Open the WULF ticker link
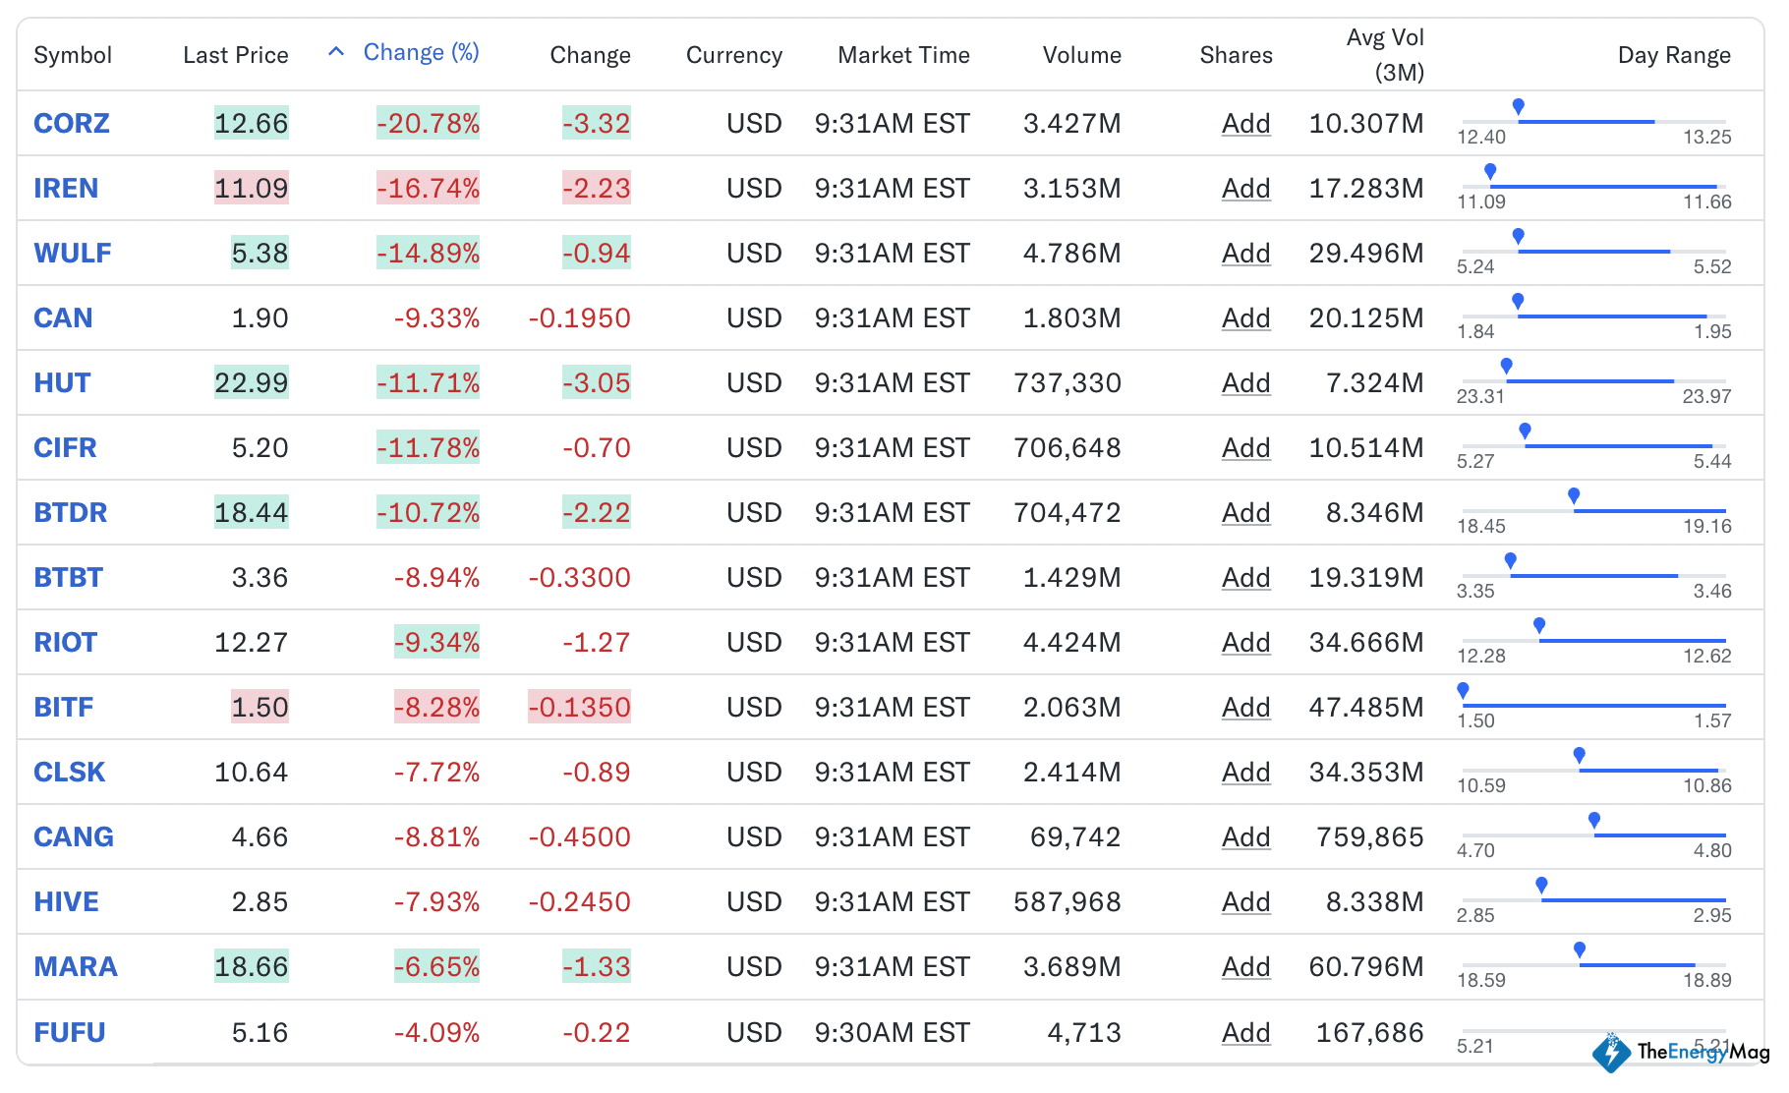 pyautogui.click(x=73, y=254)
